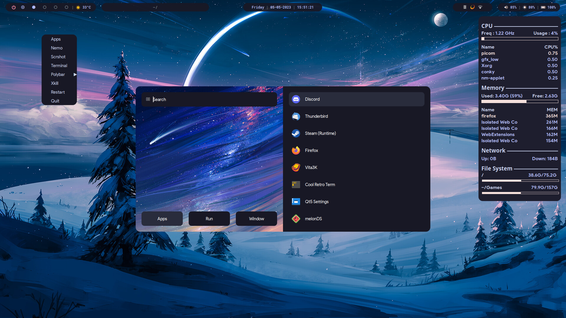Click the root filesystem usage bar
566x318 pixels.
[520, 181]
